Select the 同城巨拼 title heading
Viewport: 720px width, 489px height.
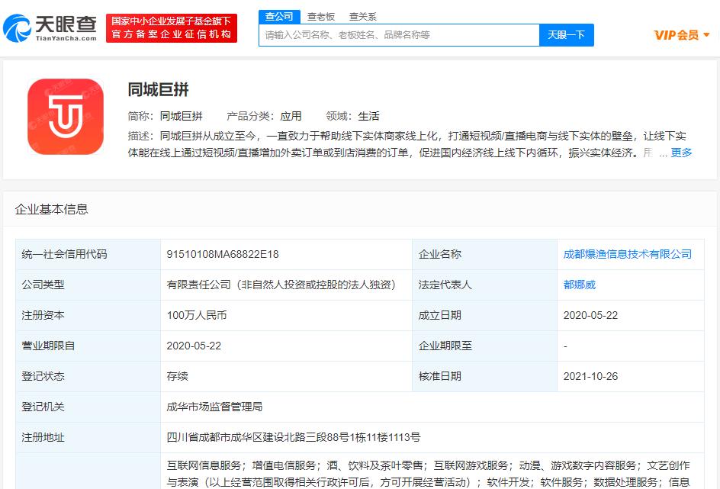(x=159, y=89)
